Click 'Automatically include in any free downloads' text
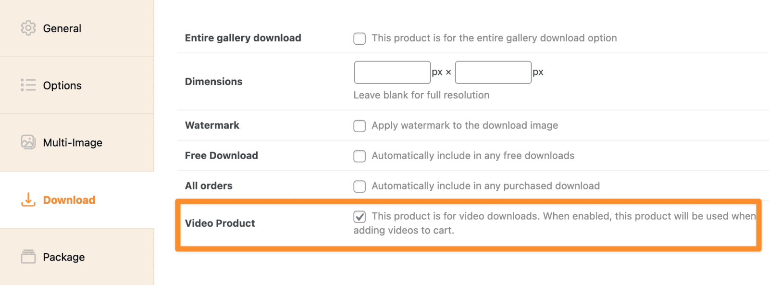The width and height of the screenshot is (769, 285). pyautogui.click(x=473, y=156)
